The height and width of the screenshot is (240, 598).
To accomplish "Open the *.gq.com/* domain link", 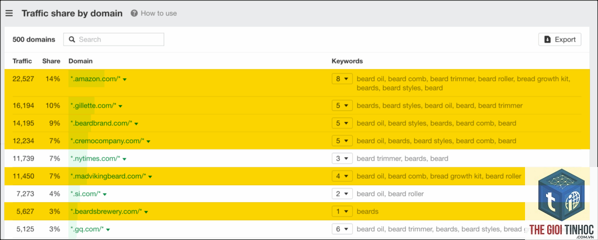I will (88, 229).
